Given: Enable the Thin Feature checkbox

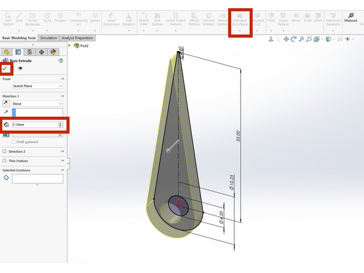Looking at the screenshot, I should click(x=4, y=160).
